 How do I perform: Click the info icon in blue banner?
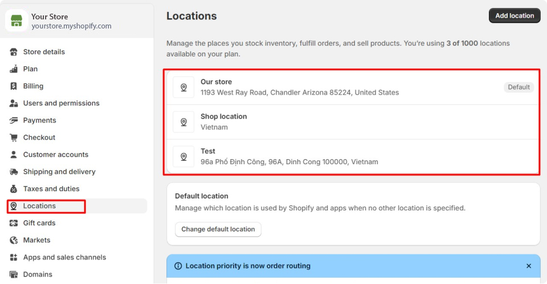click(178, 266)
